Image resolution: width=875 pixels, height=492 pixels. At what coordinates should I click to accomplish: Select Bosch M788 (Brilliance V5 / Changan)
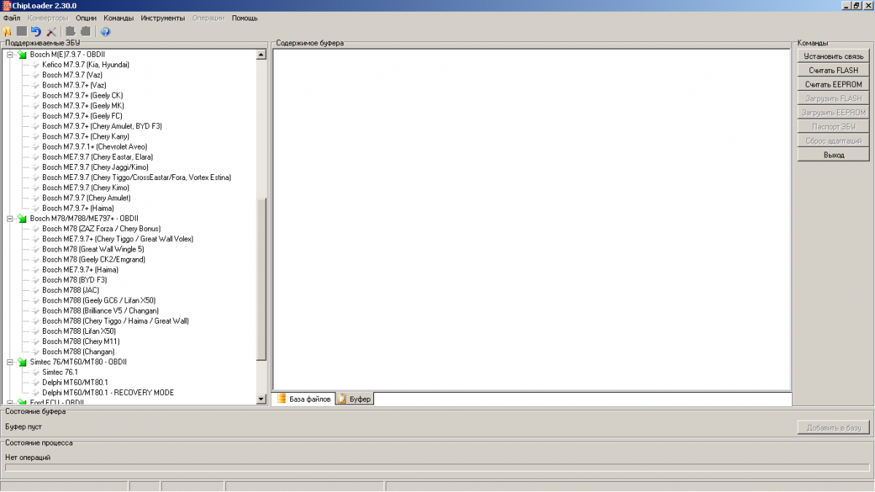pos(100,311)
